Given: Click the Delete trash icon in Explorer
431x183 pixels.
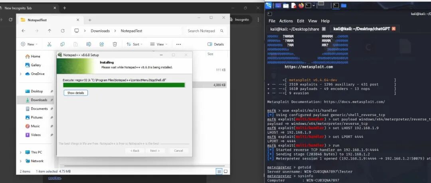Looking at the screenshot, I should (x=115, y=44).
